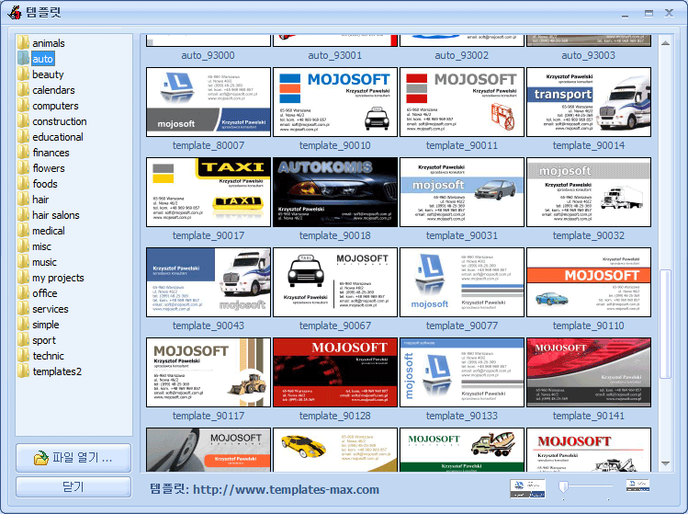Viewport: 688px width, 514px height.
Task: Select the music folder
Action: 44,262
